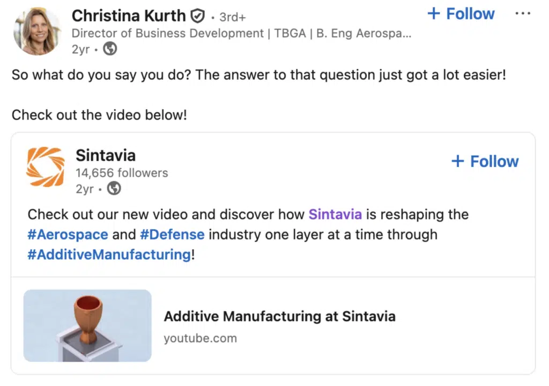The image size is (549, 386).
Task: Open the three-dot post options menu
Action: point(523,13)
